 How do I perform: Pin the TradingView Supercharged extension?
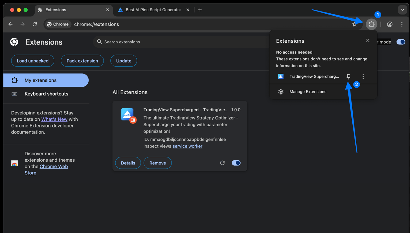point(348,76)
